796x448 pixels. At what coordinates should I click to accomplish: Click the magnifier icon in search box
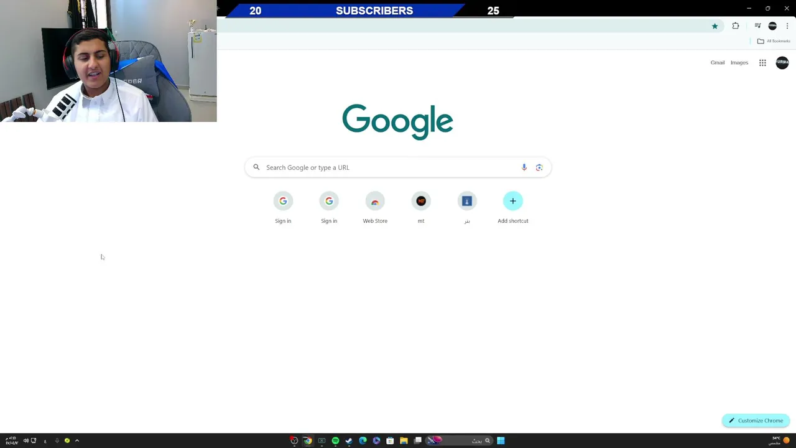256,167
